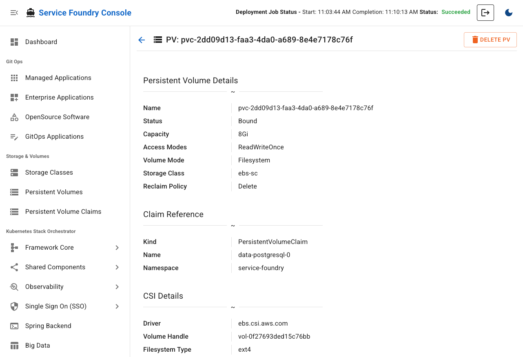Select the Dashboard icon in the sidebar
The width and height of the screenshot is (523, 357).
click(14, 42)
